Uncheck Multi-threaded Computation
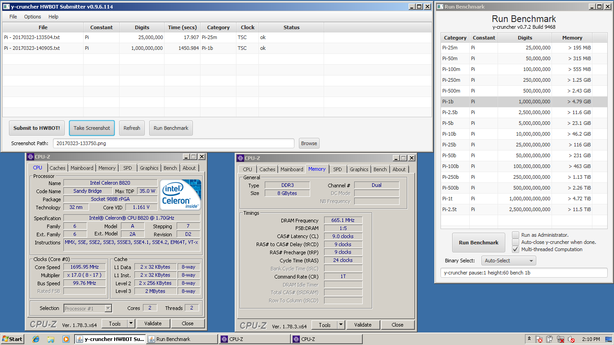The image size is (614, 345). click(516, 249)
